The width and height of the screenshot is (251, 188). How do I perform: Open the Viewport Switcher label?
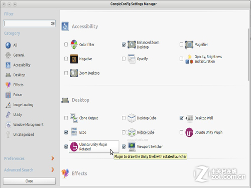click(150, 147)
